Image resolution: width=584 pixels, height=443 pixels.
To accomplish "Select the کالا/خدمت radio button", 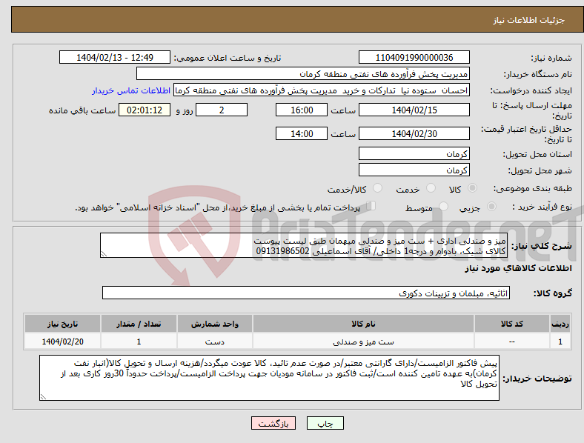I will pyautogui.click(x=378, y=188).
